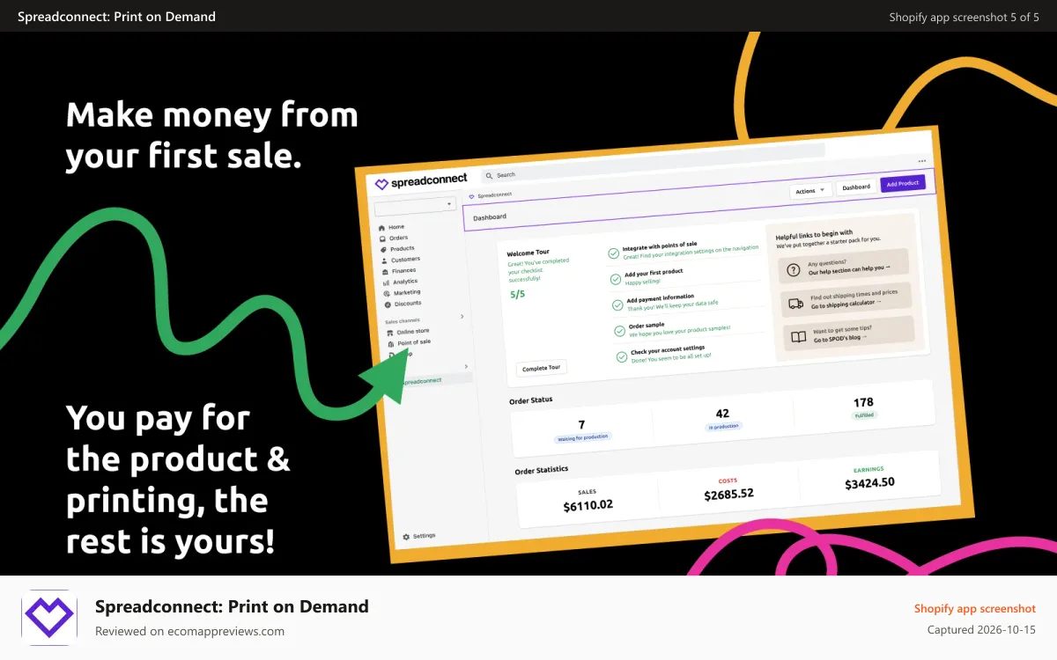Viewport: 1057px width, 660px height.
Task: Click the Settings gear icon
Action: [x=406, y=537]
